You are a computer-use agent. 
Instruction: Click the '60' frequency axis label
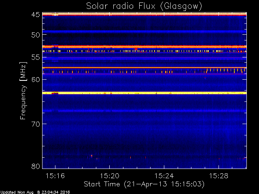click(36, 79)
